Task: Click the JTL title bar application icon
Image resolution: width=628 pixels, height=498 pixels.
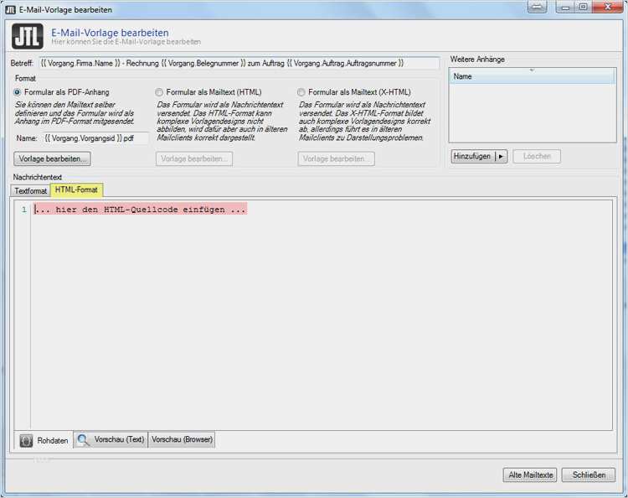Action: click(9, 8)
